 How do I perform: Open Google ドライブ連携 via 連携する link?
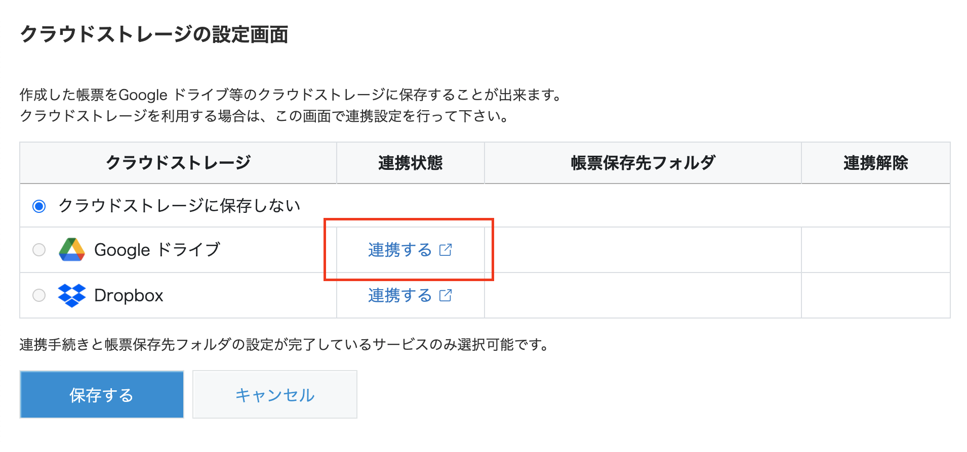[x=400, y=250]
